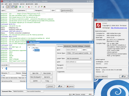129x96 pixels.
Task: Click the quickconnect Username field
Action: coord(30,11)
